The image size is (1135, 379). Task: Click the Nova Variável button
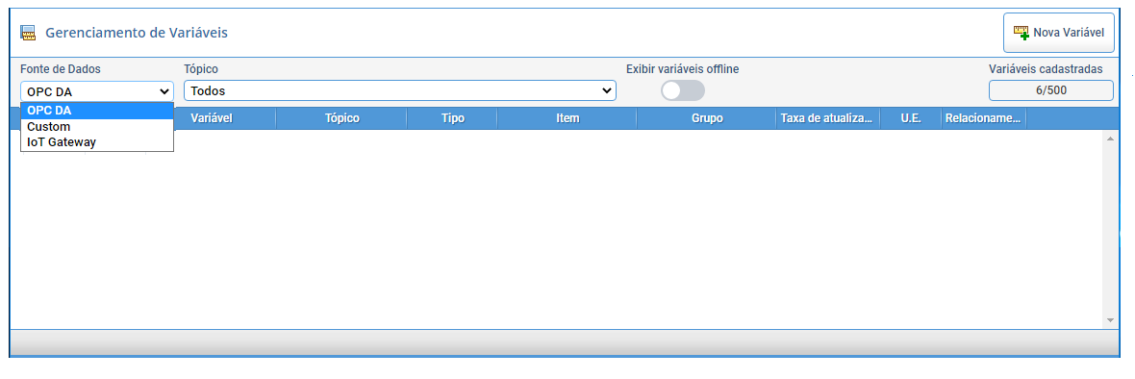(1058, 33)
